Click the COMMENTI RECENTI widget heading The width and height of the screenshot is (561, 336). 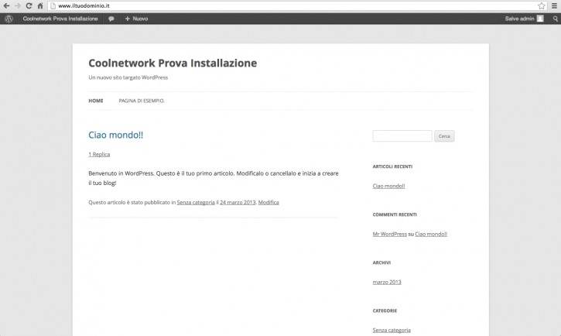click(x=395, y=214)
